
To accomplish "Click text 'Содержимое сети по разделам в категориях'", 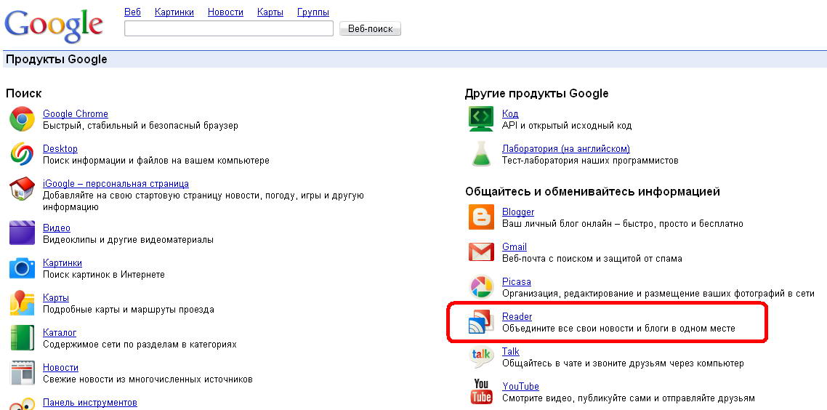I will (140, 344).
